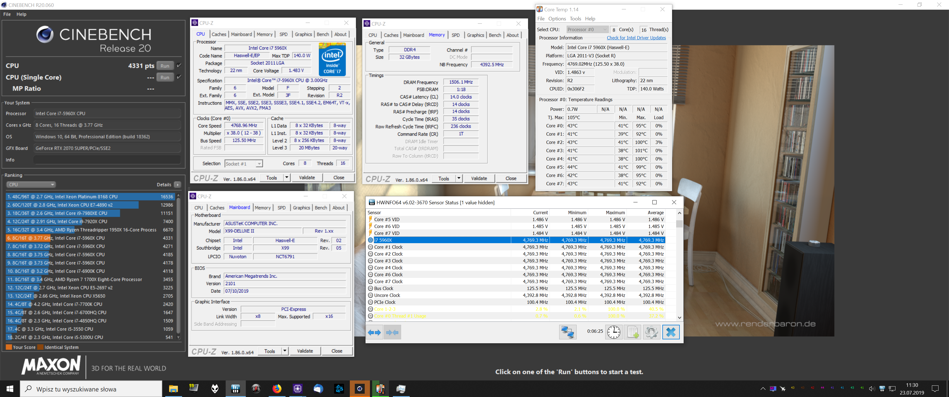This screenshot has width=949, height=397.
Task: Open the fox-head app on taskbar
Action: pos(215,388)
